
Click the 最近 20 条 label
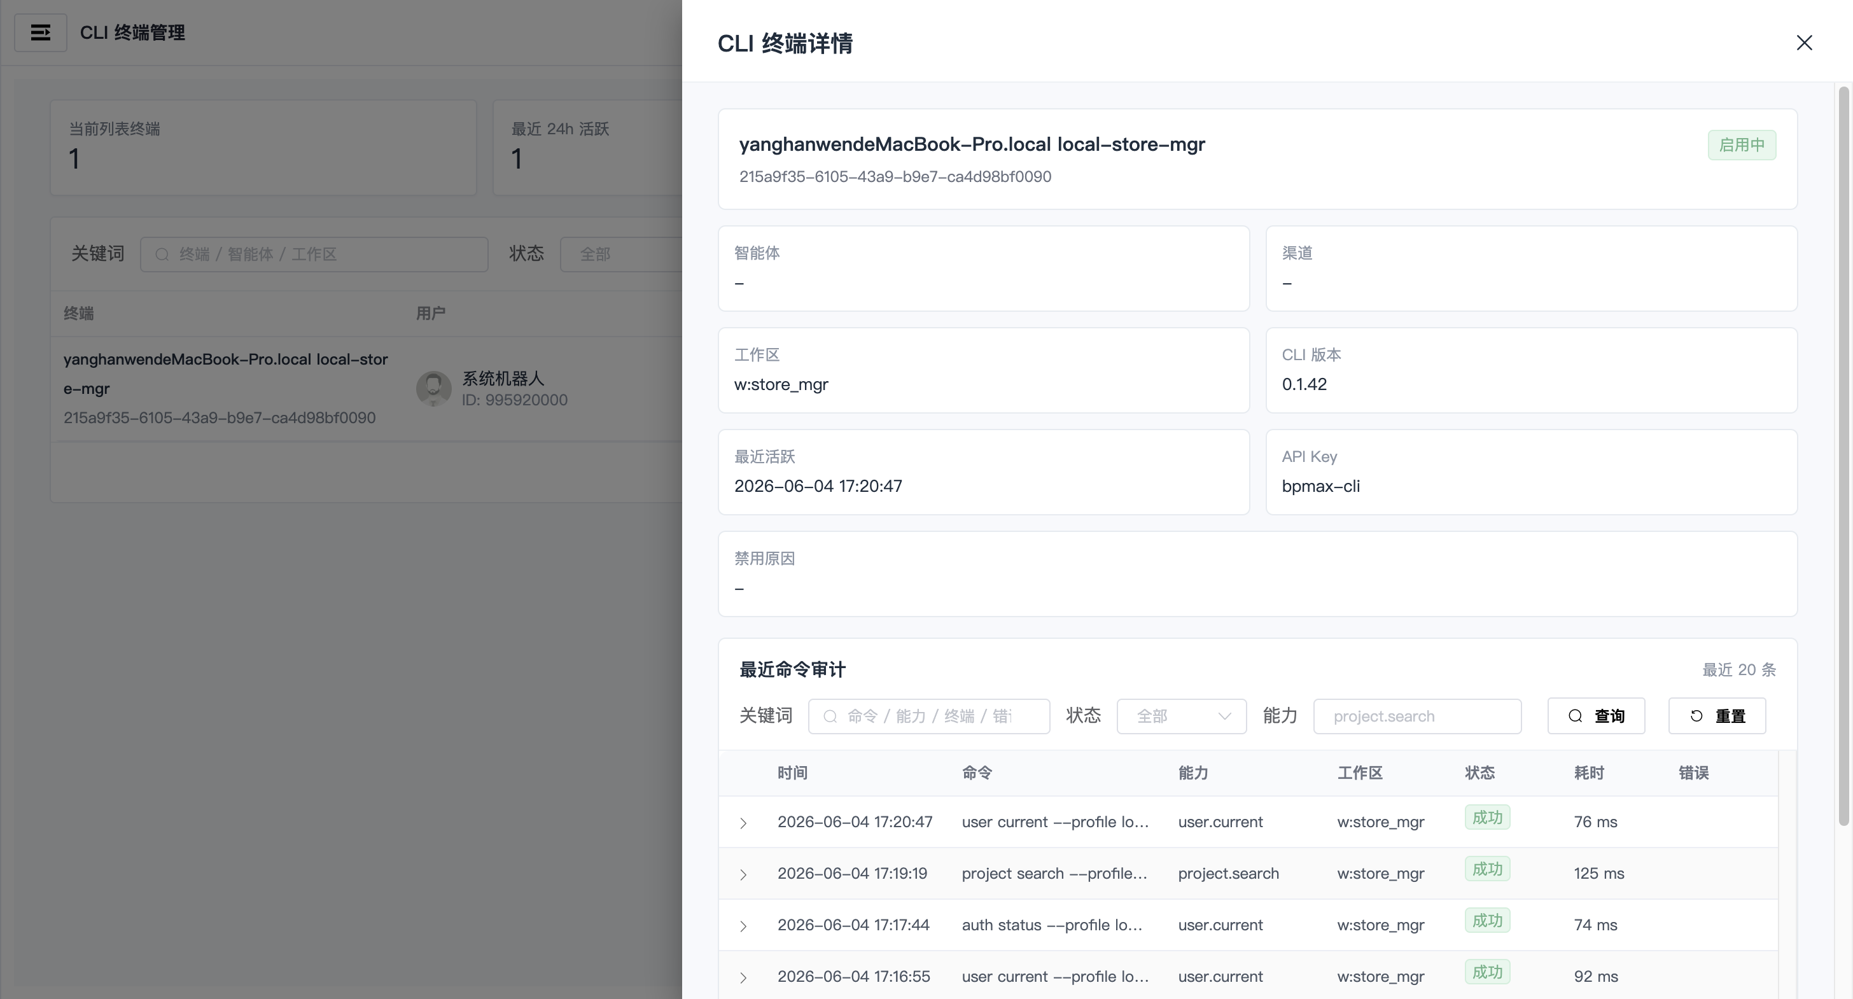coord(1738,670)
